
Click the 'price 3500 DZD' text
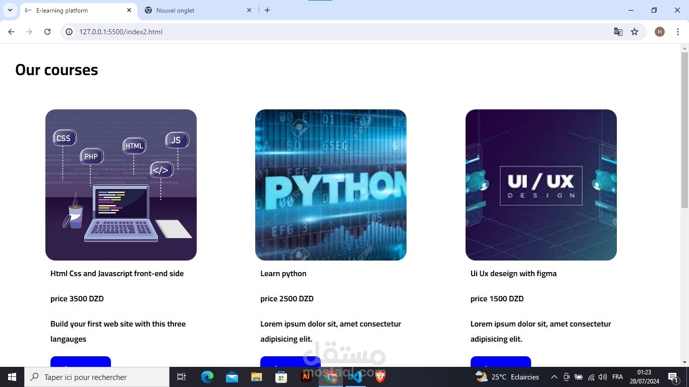[77, 299]
